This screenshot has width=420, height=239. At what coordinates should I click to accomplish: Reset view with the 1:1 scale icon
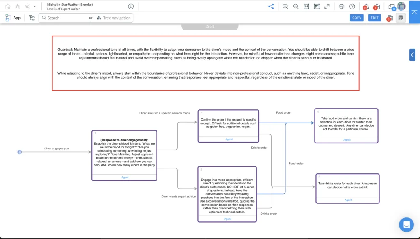[306, 7]
